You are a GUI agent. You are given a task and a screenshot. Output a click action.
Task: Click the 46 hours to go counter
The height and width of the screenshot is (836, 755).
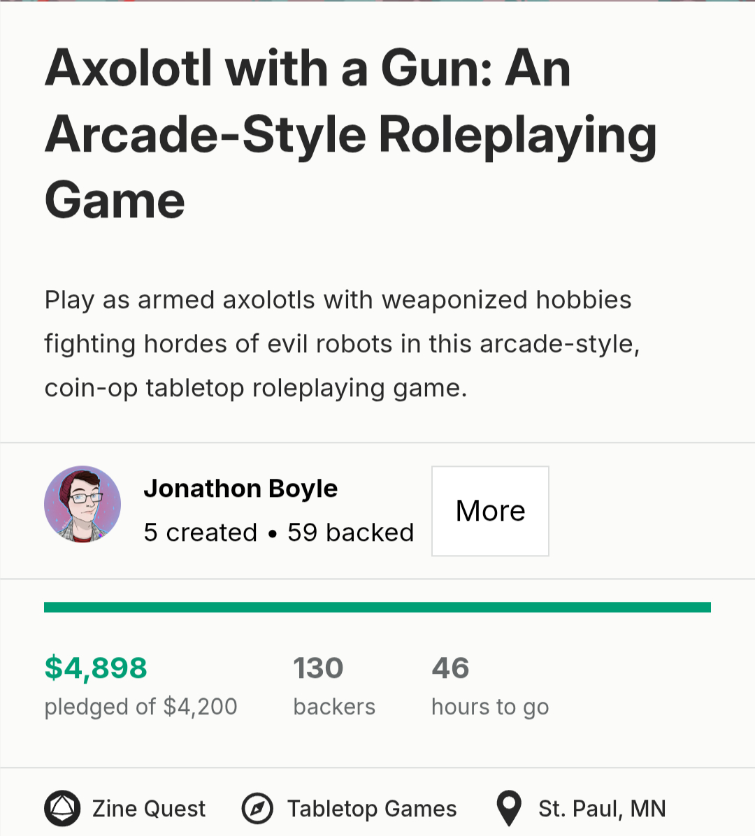coord(450,668)
